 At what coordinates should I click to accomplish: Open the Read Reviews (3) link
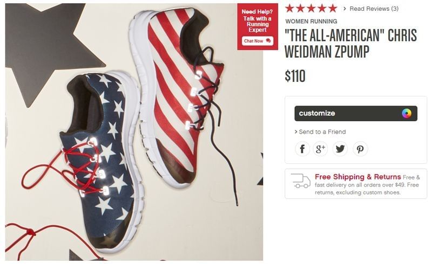tap(374, 9)
